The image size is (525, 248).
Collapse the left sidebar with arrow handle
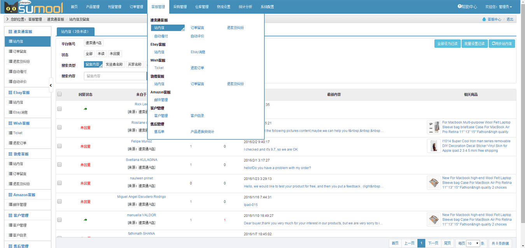51,85
